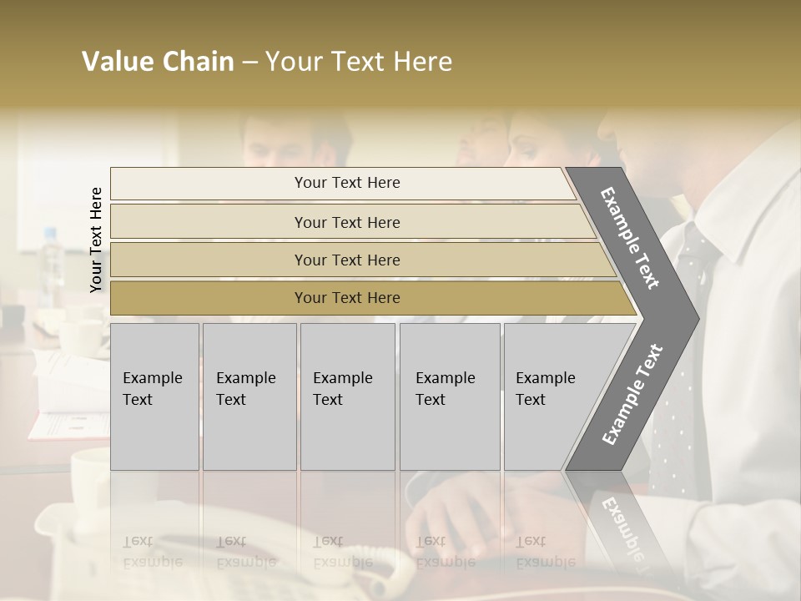
Task: Click the water bottle in the background photo
Action: click(x=52, y=259)
